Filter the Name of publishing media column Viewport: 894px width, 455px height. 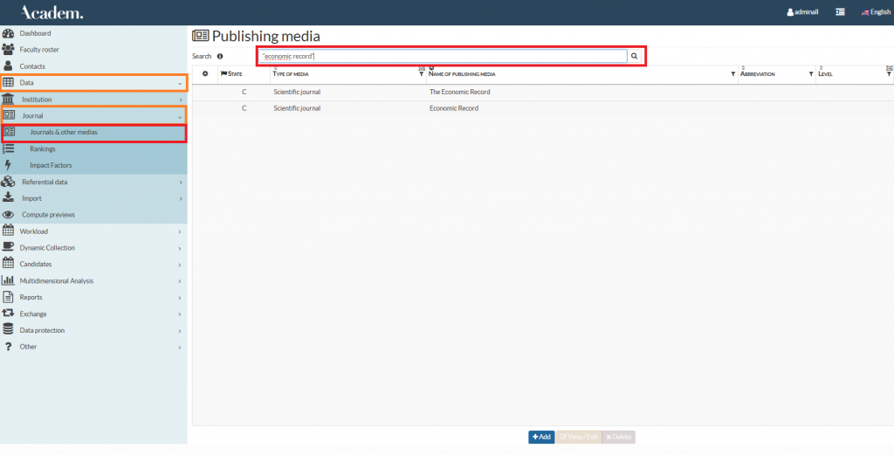(x=732, y=74)
